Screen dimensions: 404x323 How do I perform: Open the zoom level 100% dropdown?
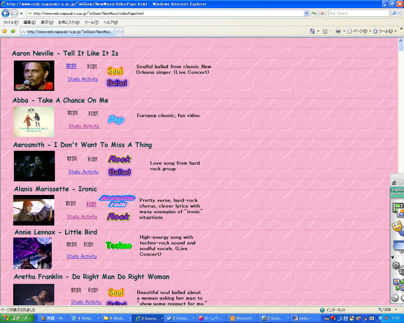[396, 310]
